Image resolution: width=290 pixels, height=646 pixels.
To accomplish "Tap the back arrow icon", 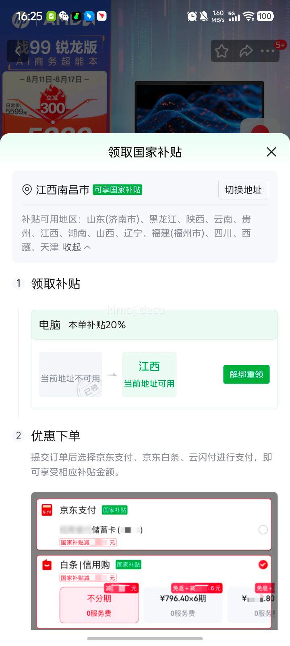I will pyautogui.click(x=18, y=51).
